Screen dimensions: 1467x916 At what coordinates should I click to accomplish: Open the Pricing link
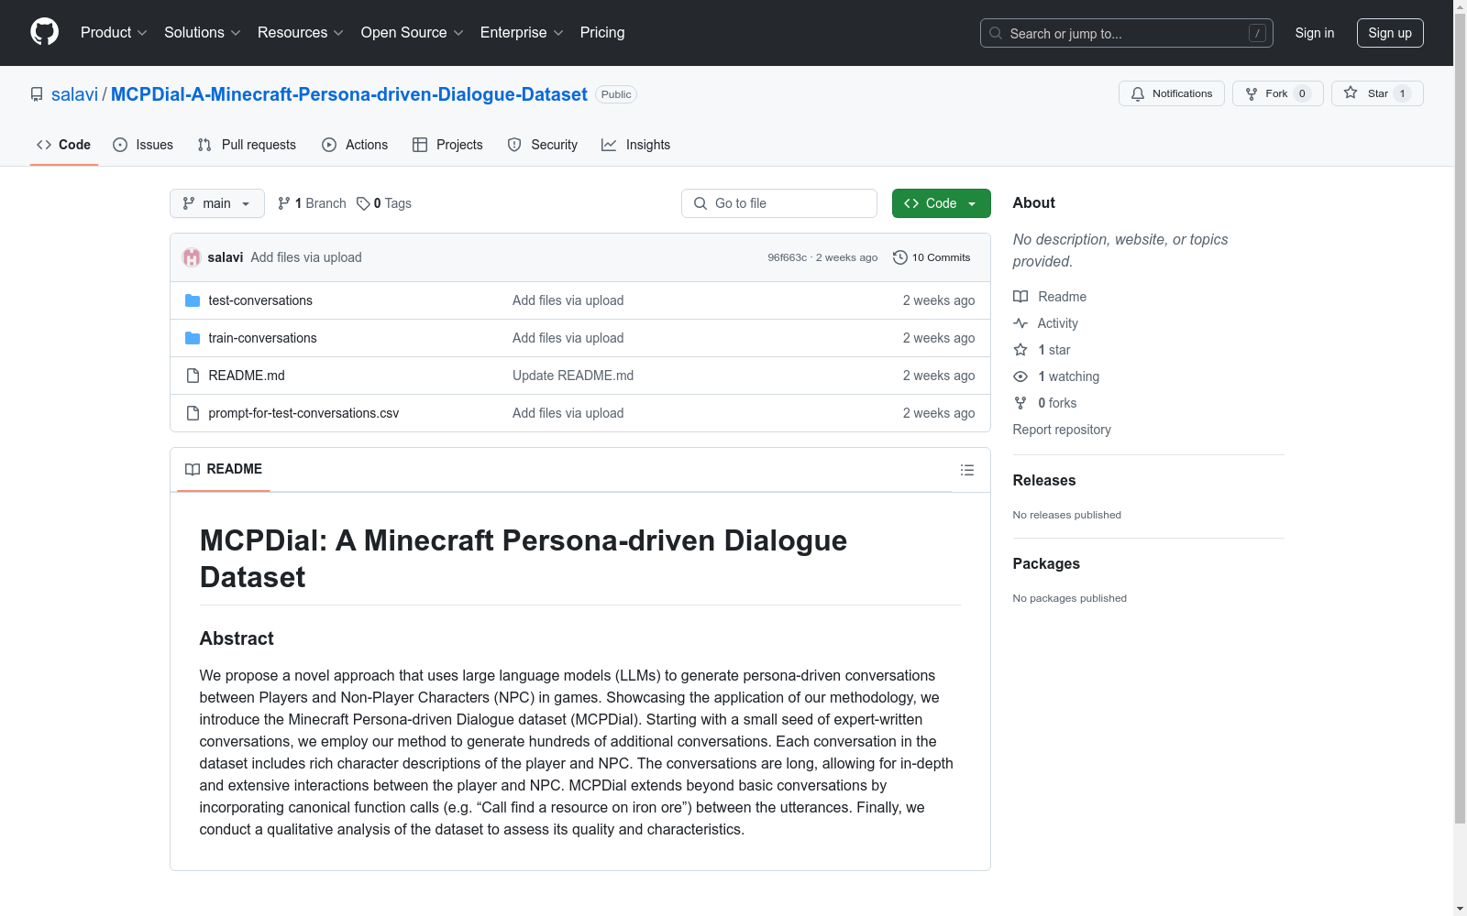(x=602, y=33)
